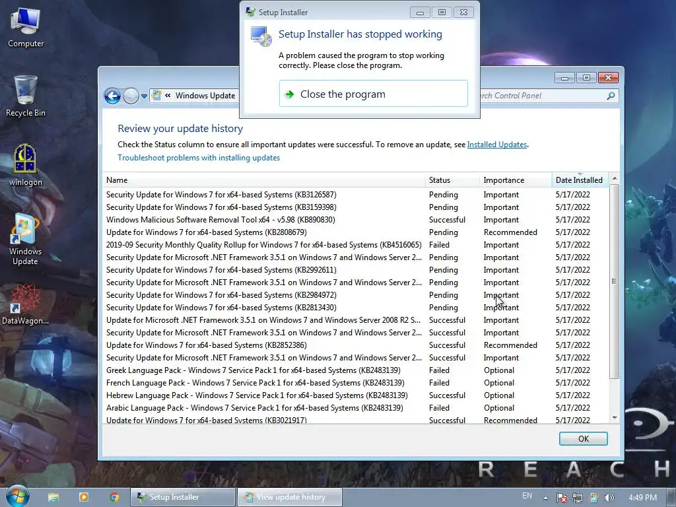
Task: Click the Windows Update tray icon
Action: point(593,498)
